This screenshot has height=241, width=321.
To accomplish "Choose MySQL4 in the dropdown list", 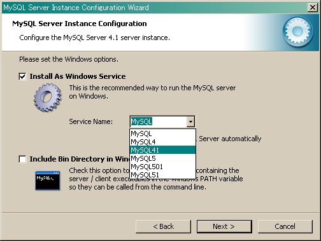I will 162,142.
